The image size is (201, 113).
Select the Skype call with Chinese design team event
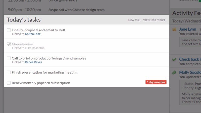point(76,10)
